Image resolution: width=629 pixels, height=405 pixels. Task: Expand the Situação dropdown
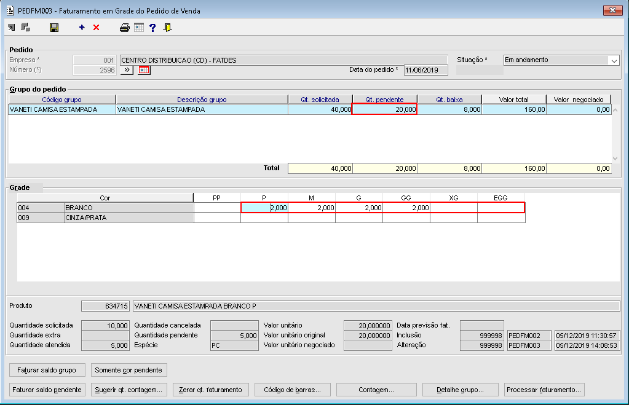614,60
